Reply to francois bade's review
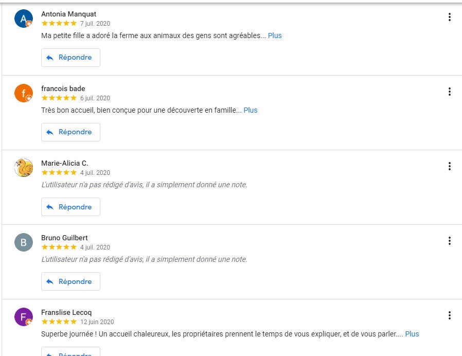Screen dimensions: 462x356 pos(70,132)
